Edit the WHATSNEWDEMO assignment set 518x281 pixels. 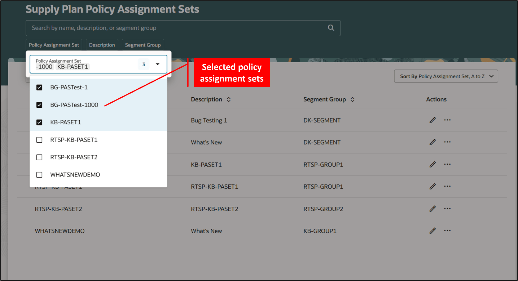pos(433,231)
